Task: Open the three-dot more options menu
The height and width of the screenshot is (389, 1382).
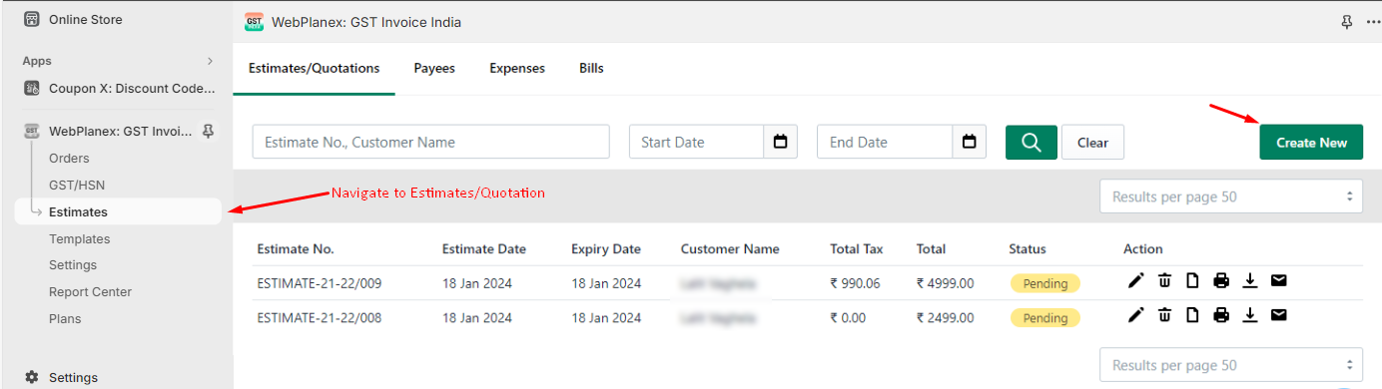Action: tap(1373, 22)
